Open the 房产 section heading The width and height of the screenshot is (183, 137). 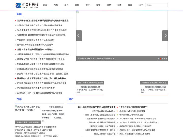pos(71,99)
